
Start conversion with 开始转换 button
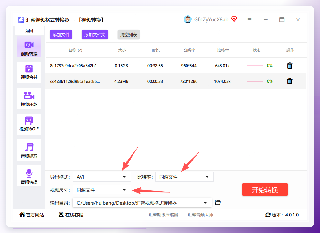(x=265, y=190)
